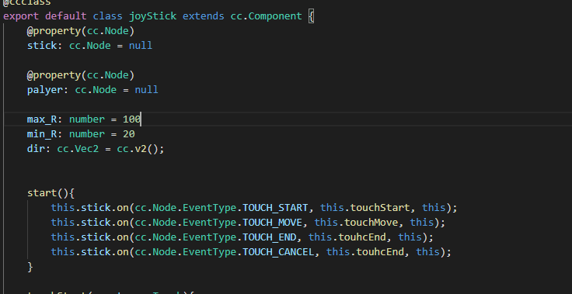
Task: Click the 'max_R' property name
Action: pos(42,119)
